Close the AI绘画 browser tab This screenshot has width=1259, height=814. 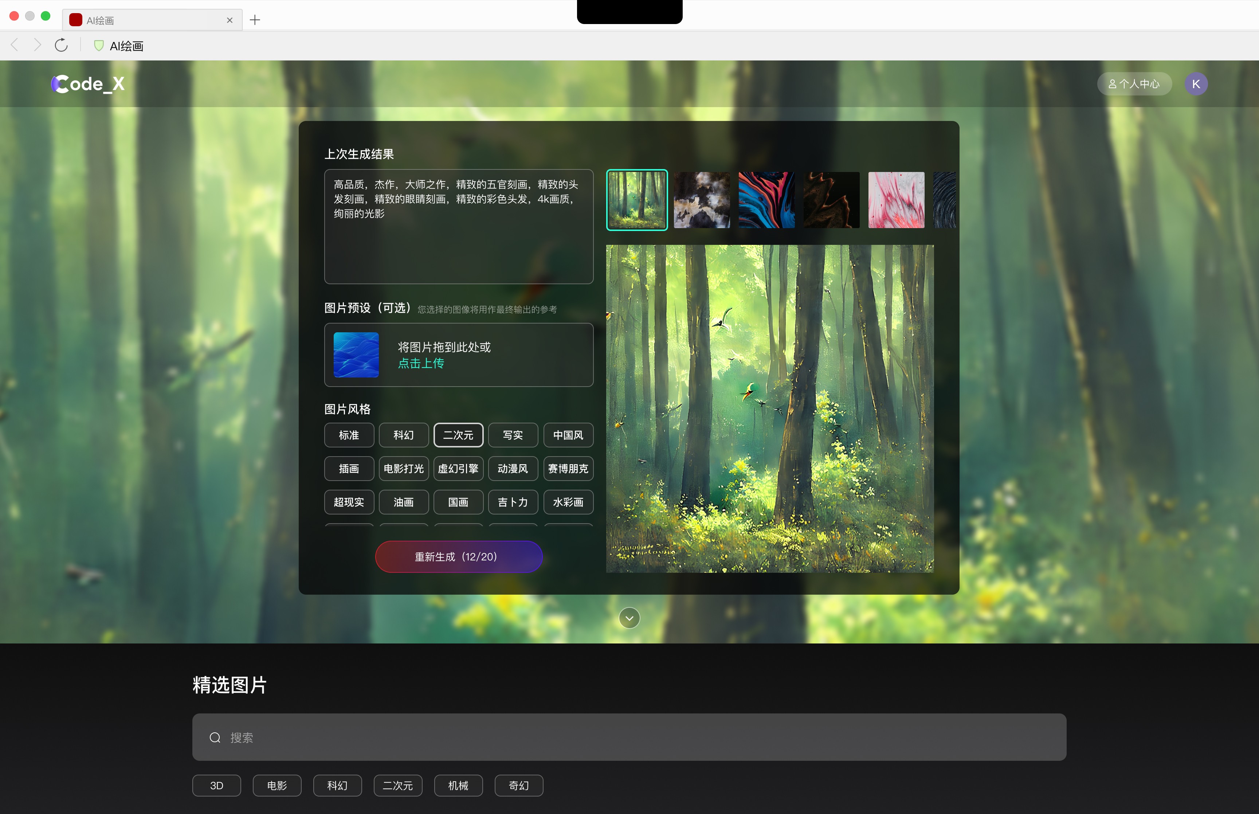tap(229, 20)
